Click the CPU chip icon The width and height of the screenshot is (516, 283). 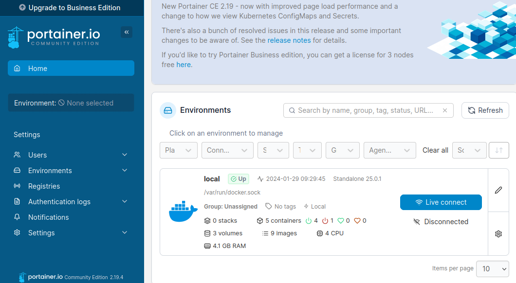[x=319, y=233]
